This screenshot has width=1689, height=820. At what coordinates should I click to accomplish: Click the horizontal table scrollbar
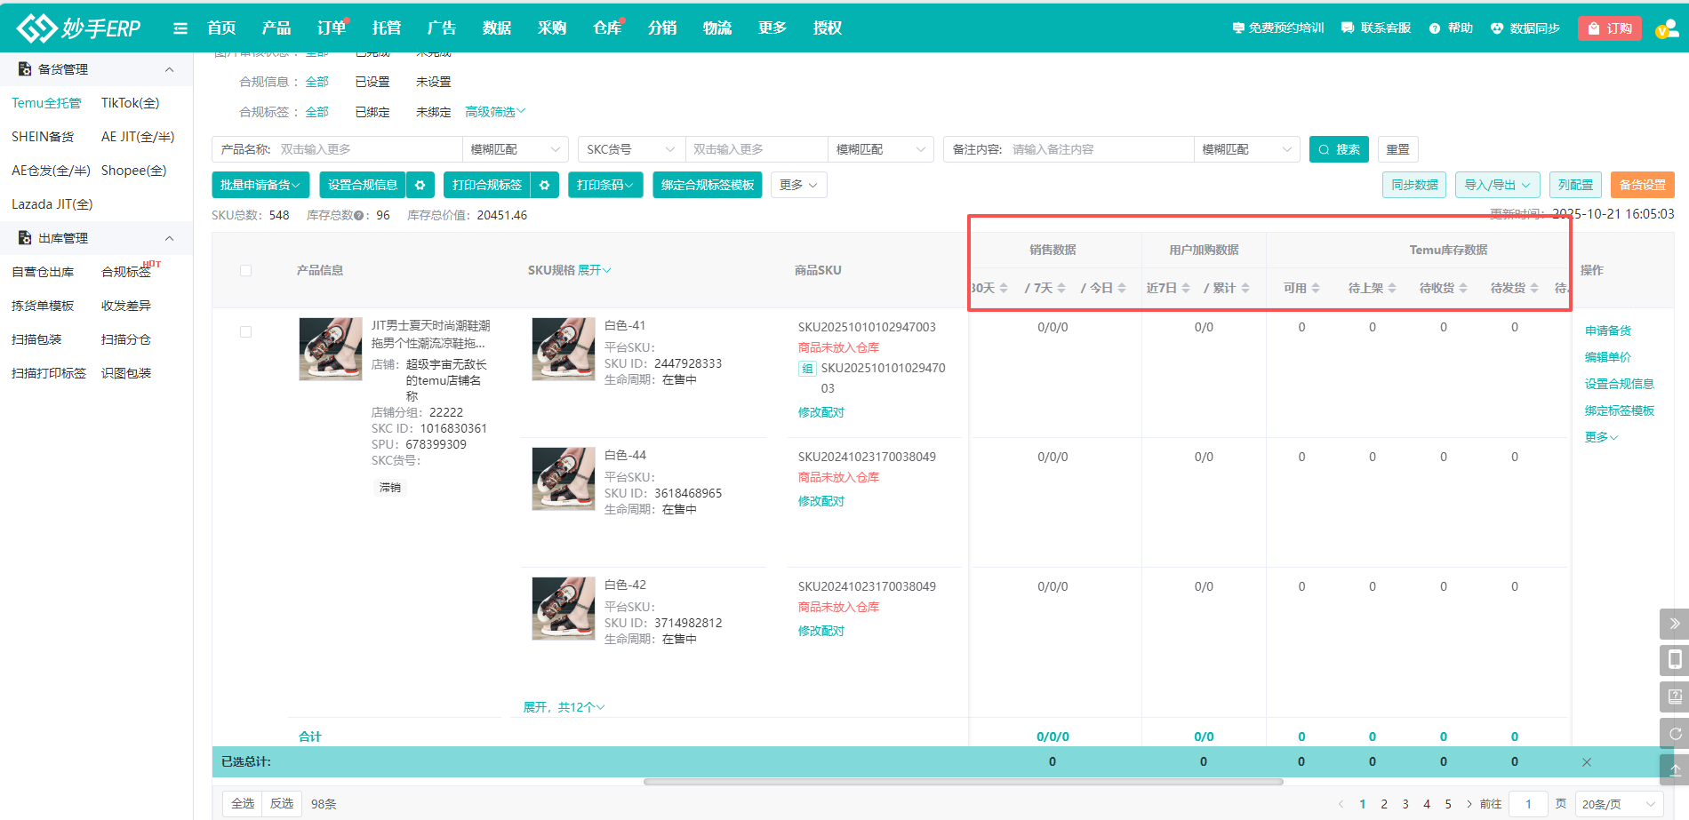click(x=963, y=782)
